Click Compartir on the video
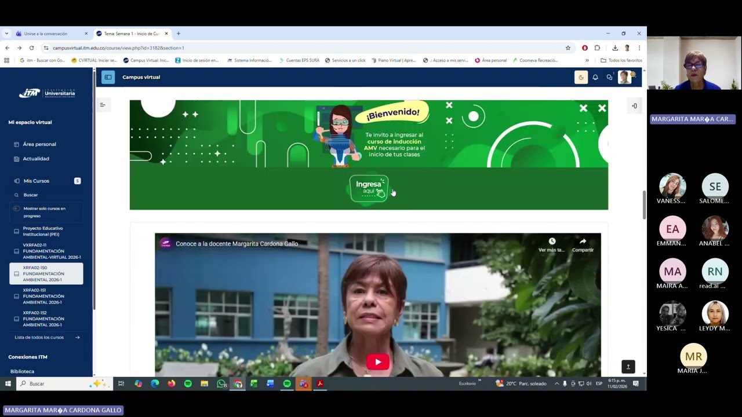Image resolution: width=742 pixels, height=417 pixels. [x=583, y=245]
